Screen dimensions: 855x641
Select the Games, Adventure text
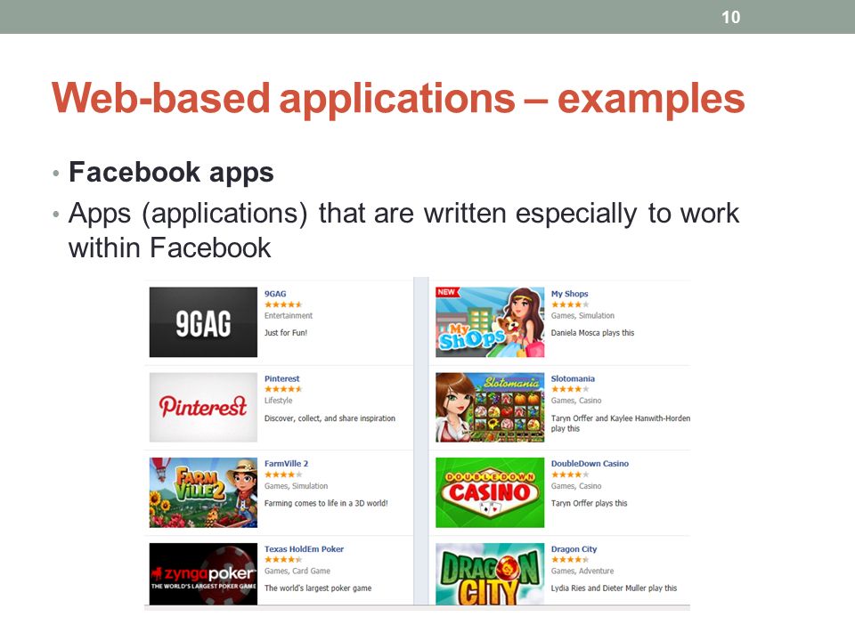tap(582, 572)
